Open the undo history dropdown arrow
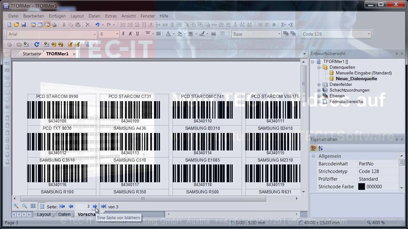 tap(102, 24)
